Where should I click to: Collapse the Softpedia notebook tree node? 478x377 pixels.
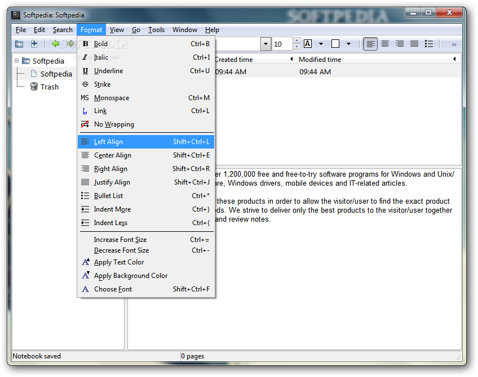click(17, 61)
